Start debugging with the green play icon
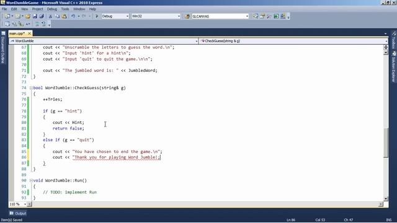This screenshot has height=223, width=397. pos(97,16)
